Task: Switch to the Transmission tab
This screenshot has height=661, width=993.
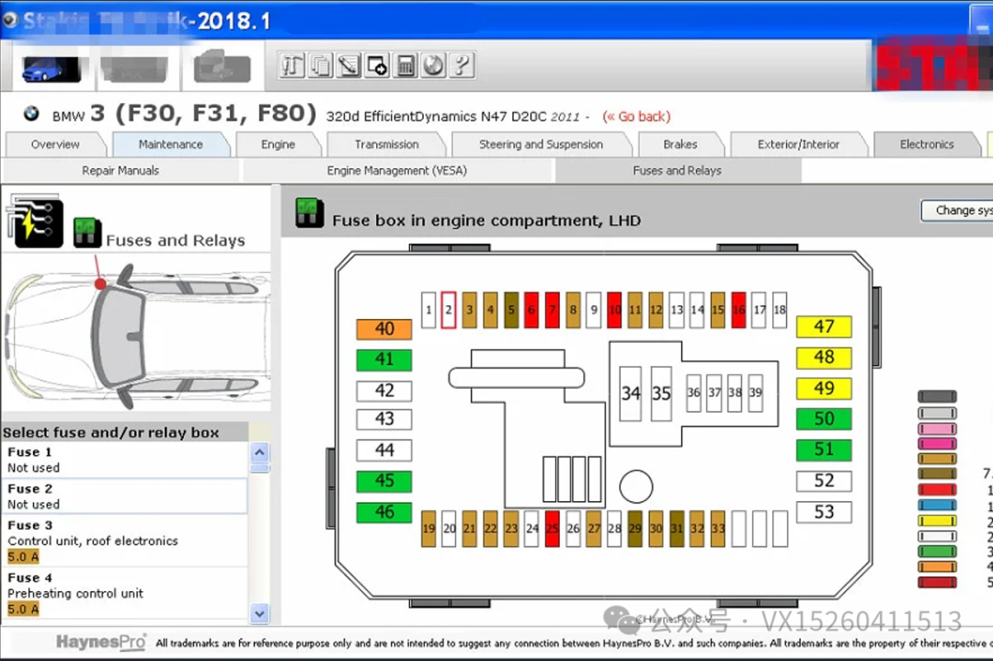Action: (x=386, y=144)
